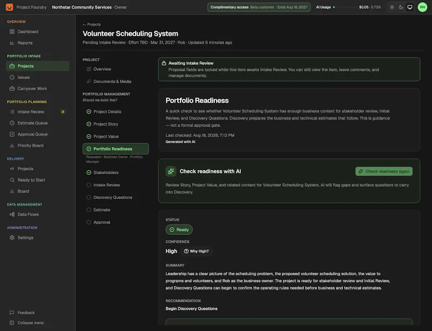Click the Delivery Board chart icon

point(12,191)
